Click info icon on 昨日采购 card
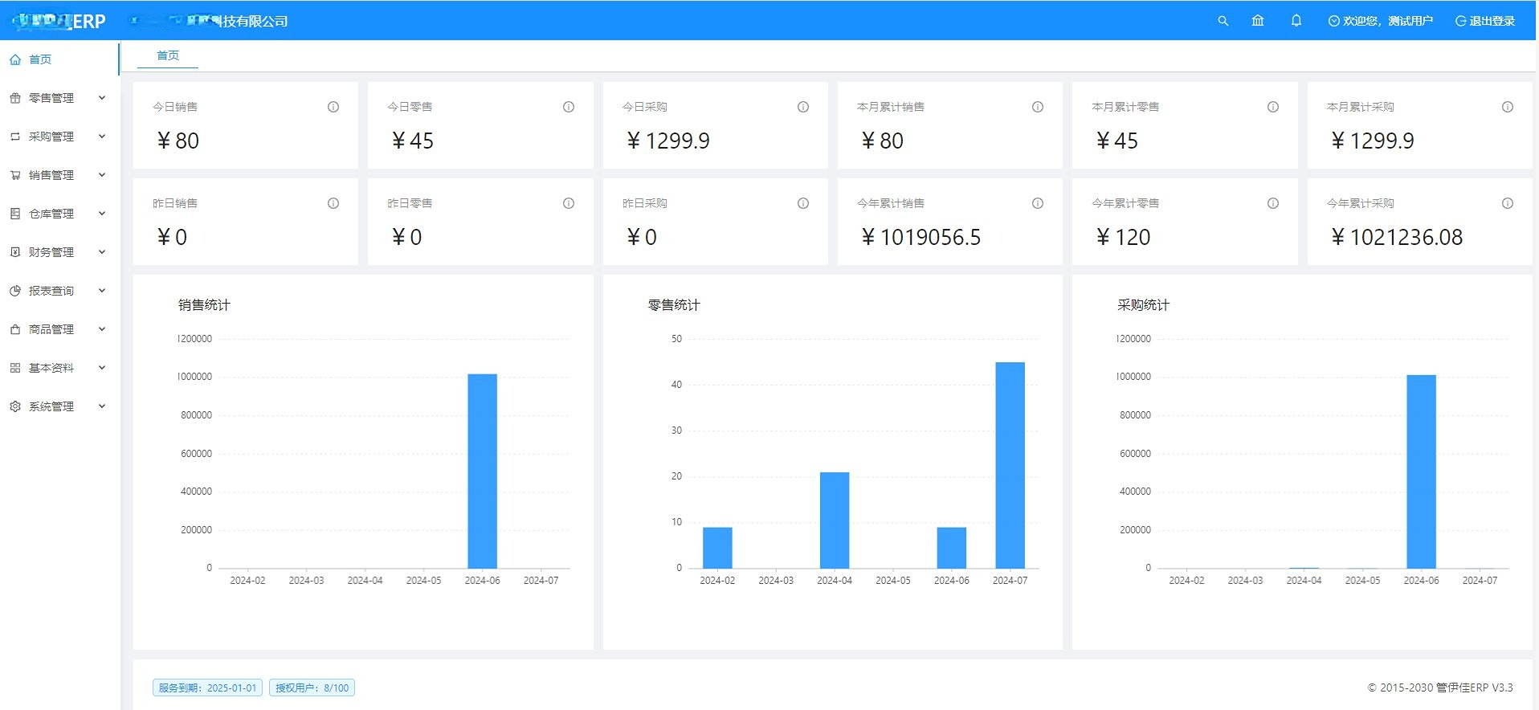 803,203
